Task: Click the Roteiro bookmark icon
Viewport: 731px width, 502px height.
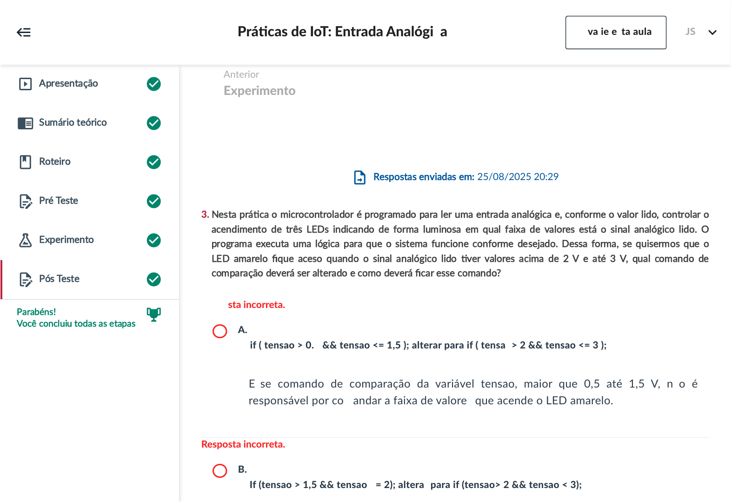Action: [x=25, y=162]
